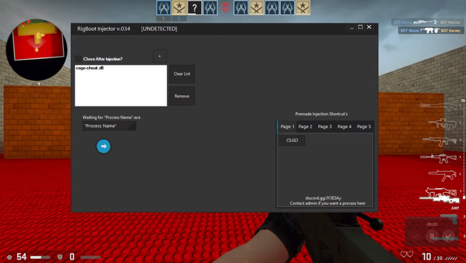Viewport: 466px width, 263px height.
Task: Switch to the Page 4 tab
Action: [344, 126]
